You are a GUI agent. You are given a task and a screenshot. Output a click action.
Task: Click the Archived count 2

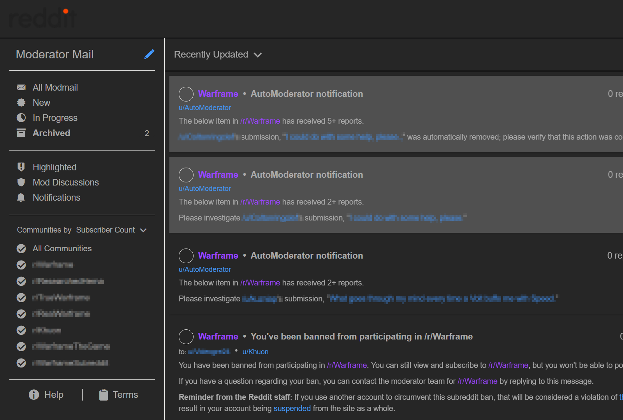click(147, 133)
